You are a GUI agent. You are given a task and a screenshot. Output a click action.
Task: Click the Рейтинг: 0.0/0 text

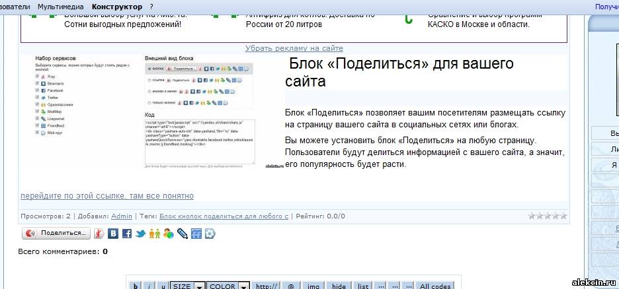pyautogui.click(x=320, y=216)
